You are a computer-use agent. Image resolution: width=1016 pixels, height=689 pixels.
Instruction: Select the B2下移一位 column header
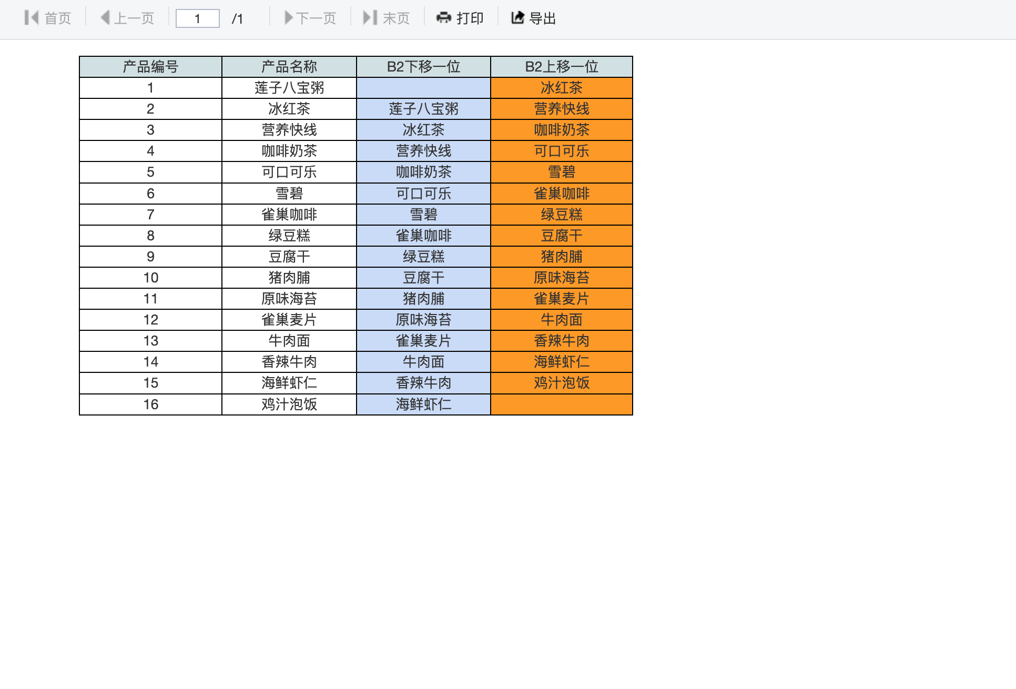pos(424,67)
